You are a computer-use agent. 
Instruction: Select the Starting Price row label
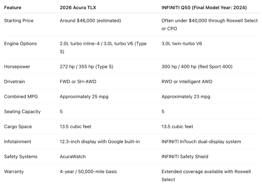pos(19,21)
